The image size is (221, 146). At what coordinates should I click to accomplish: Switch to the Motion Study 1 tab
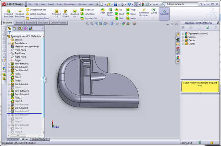click(39, 139)
